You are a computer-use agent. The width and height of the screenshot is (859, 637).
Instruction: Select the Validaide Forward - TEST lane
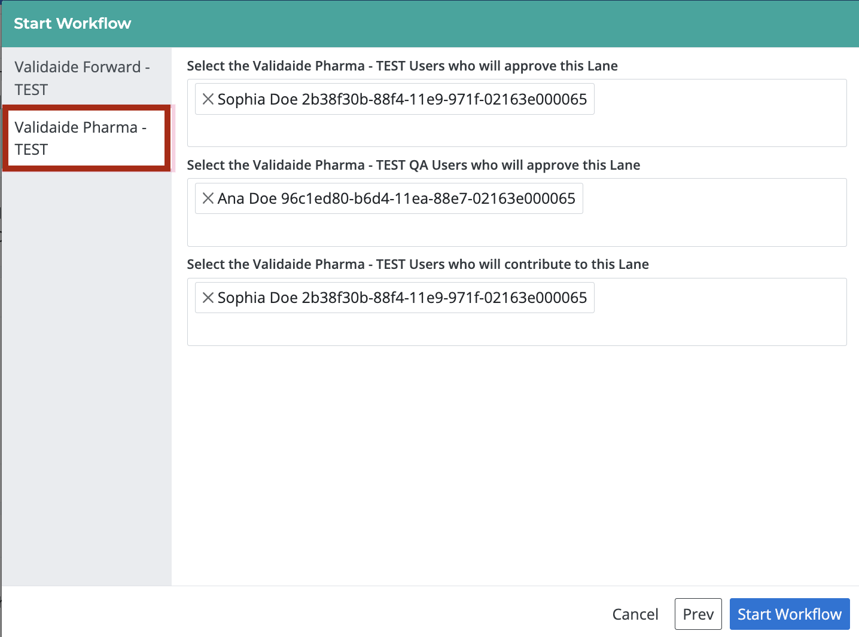(x=87, y=78)
